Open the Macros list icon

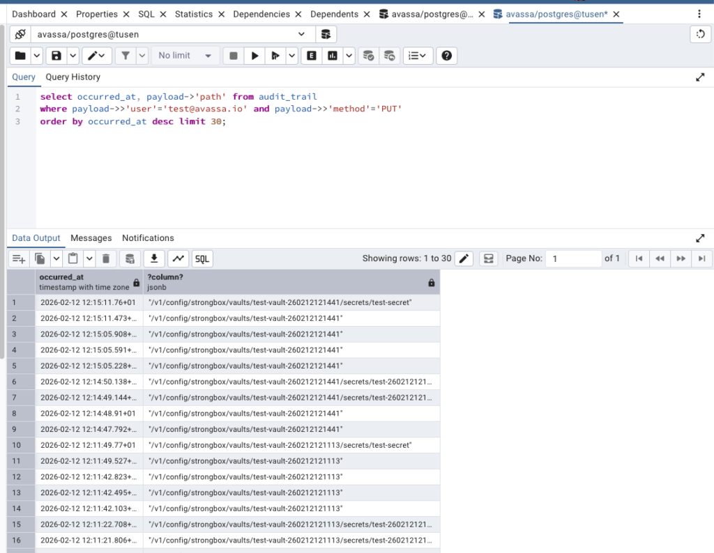pyautogui.click(x=417, y=56)
